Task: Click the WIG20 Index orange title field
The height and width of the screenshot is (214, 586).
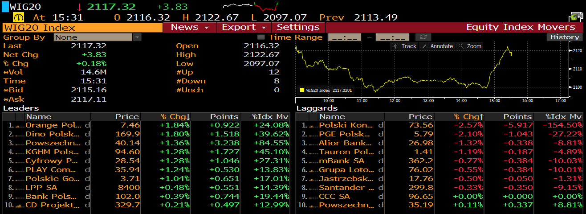Action: point(82,27)
